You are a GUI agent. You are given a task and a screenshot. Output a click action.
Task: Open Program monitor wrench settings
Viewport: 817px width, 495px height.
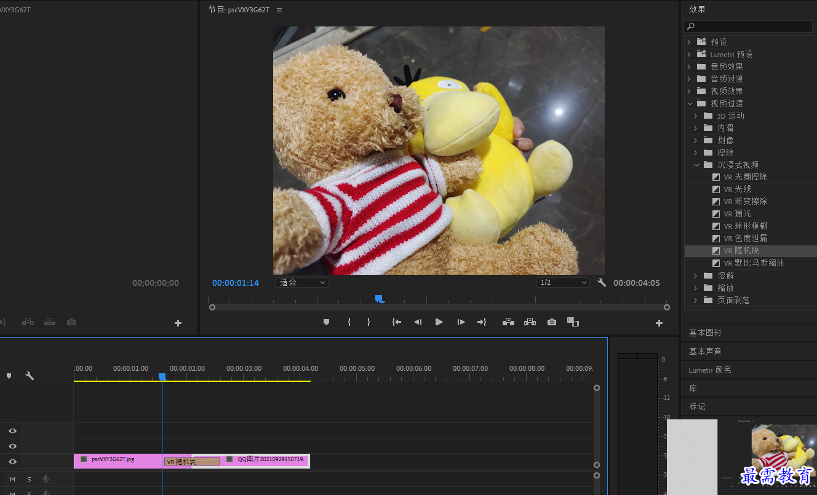(x=602, y=283)
